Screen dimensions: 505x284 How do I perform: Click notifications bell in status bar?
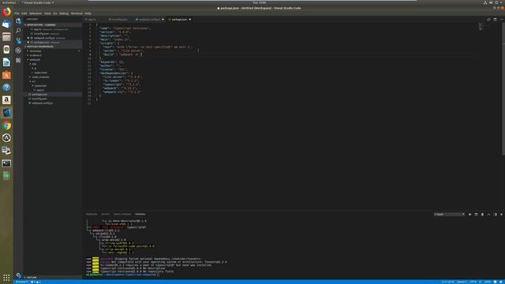coord(502,282)
